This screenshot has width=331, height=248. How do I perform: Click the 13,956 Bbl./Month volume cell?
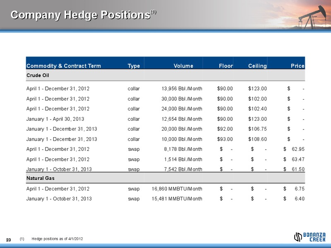pos(182,88)
